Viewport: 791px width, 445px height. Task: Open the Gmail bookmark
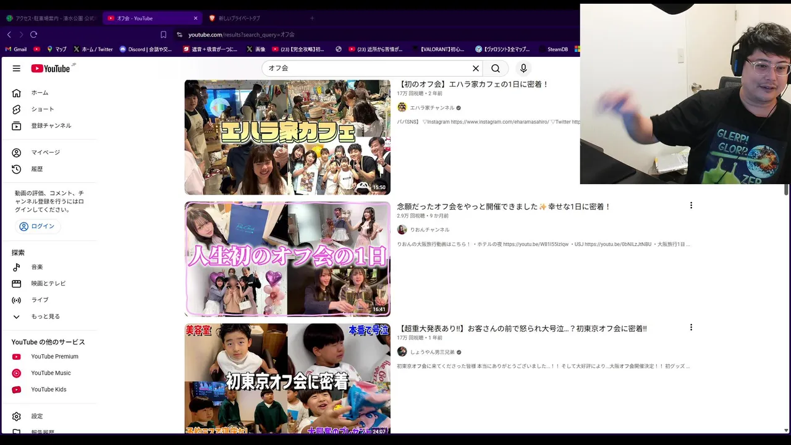pyautogui.click(x=16, y=49)
